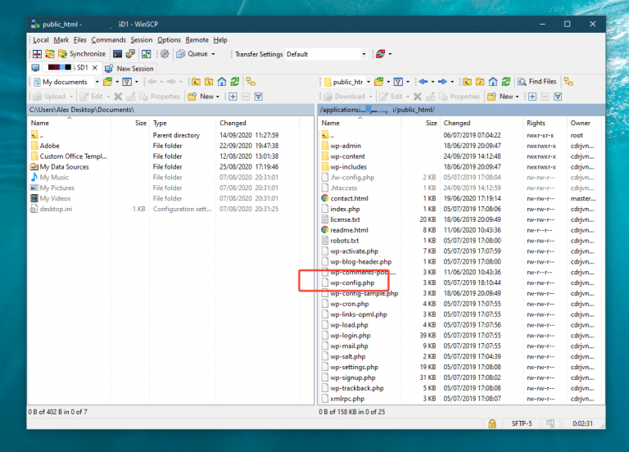The image size is (629, 452).
Task: Close the SD1 session tab
Action: click(x=95, y=68)
